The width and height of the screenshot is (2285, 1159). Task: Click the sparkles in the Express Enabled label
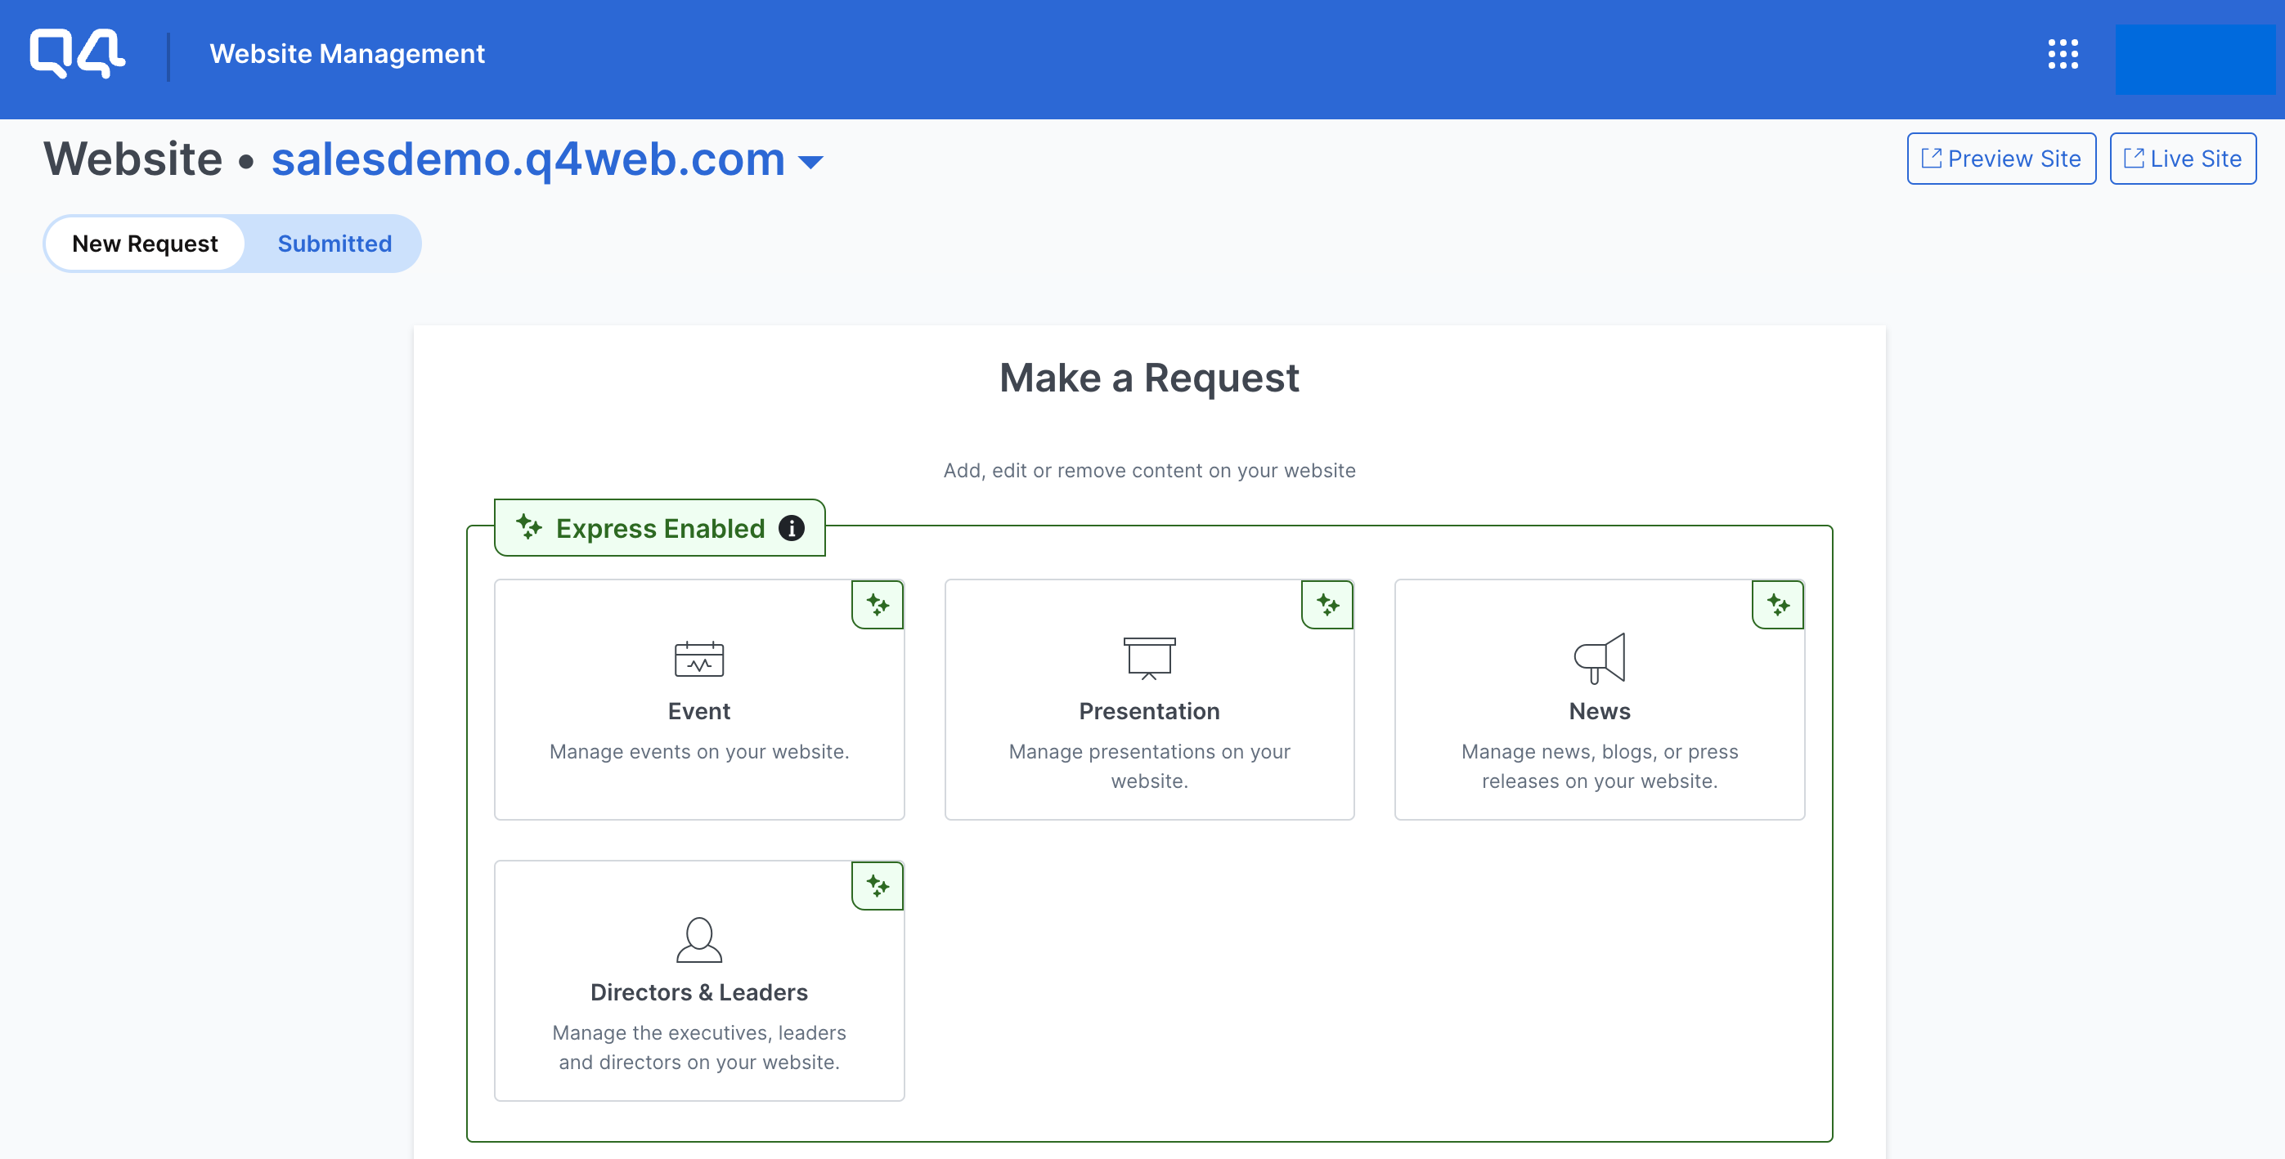click(x=531, y=528)
